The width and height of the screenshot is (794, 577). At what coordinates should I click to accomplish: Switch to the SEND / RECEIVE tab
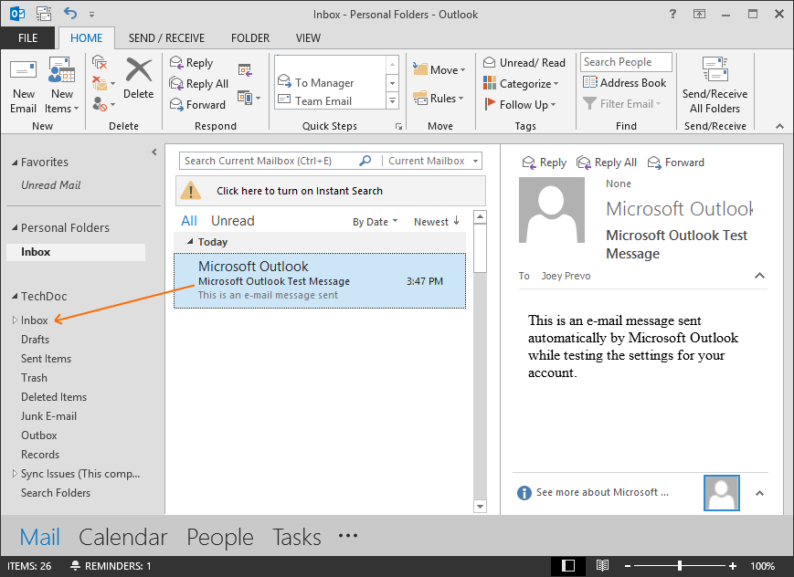(x=166, y=38)
